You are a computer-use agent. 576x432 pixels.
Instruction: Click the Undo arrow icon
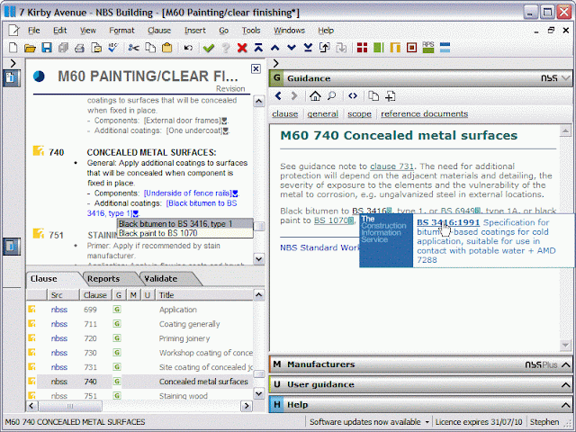click(x=188, y=48)
